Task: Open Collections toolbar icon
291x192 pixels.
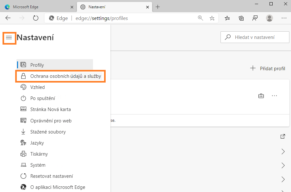Action: [x=241, y=18]
